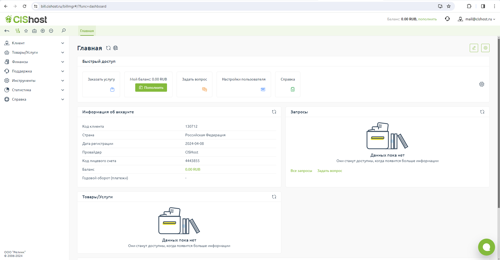Click the menu tree icon in toolbar

coord(18,31)
